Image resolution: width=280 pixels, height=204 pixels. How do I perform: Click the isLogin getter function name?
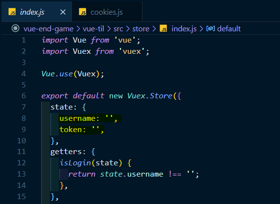tap(75, 163)
